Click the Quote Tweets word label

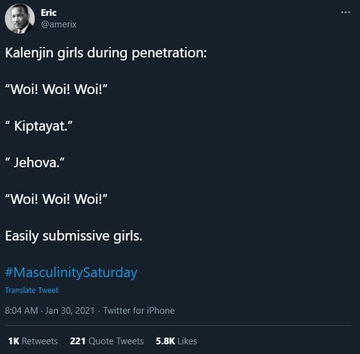pyautogui.click(x=116, y=341)
